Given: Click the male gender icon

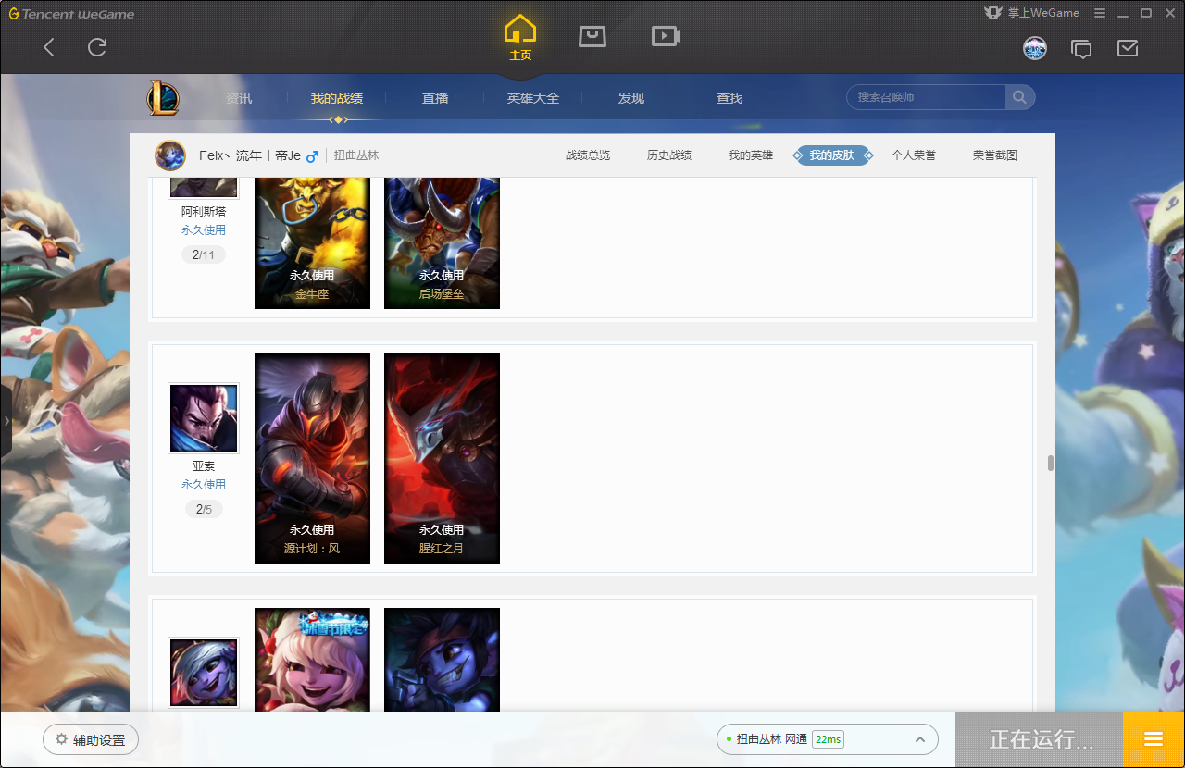Looking at the screenshot, I should point(312,156).
